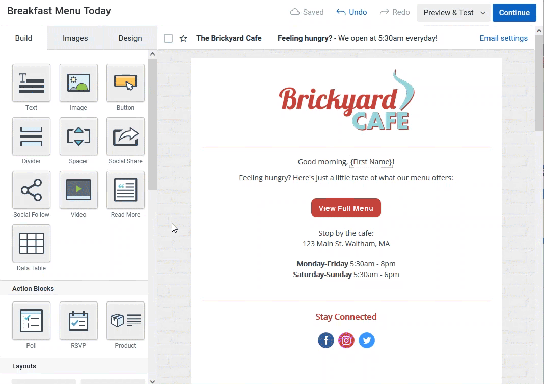This screenshot has height=384, width=544.
Task: Open the Preview & Test dropdown
Action: [453, 13]
